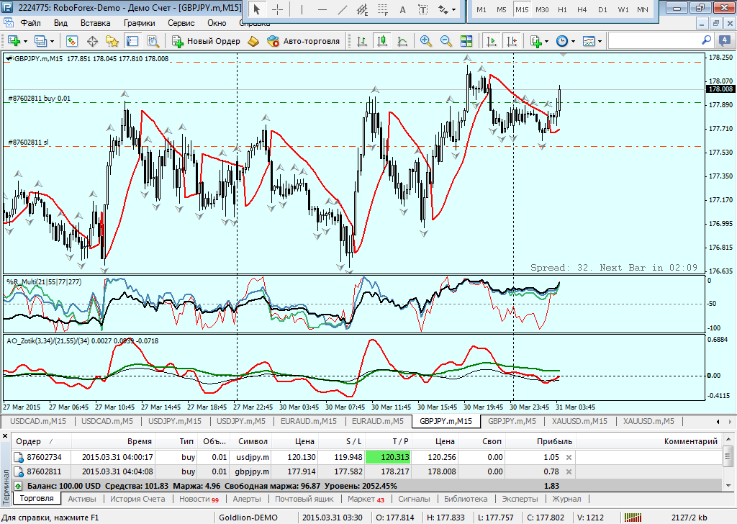Open the Сервис menu
Screen dimensions: 737x524
[x=181, y=23]
